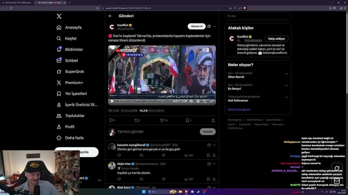Screen dimensions: 348x195
Task: Like Afşin Han's reply
Action: pyautogui.click(x=164, y=179)
